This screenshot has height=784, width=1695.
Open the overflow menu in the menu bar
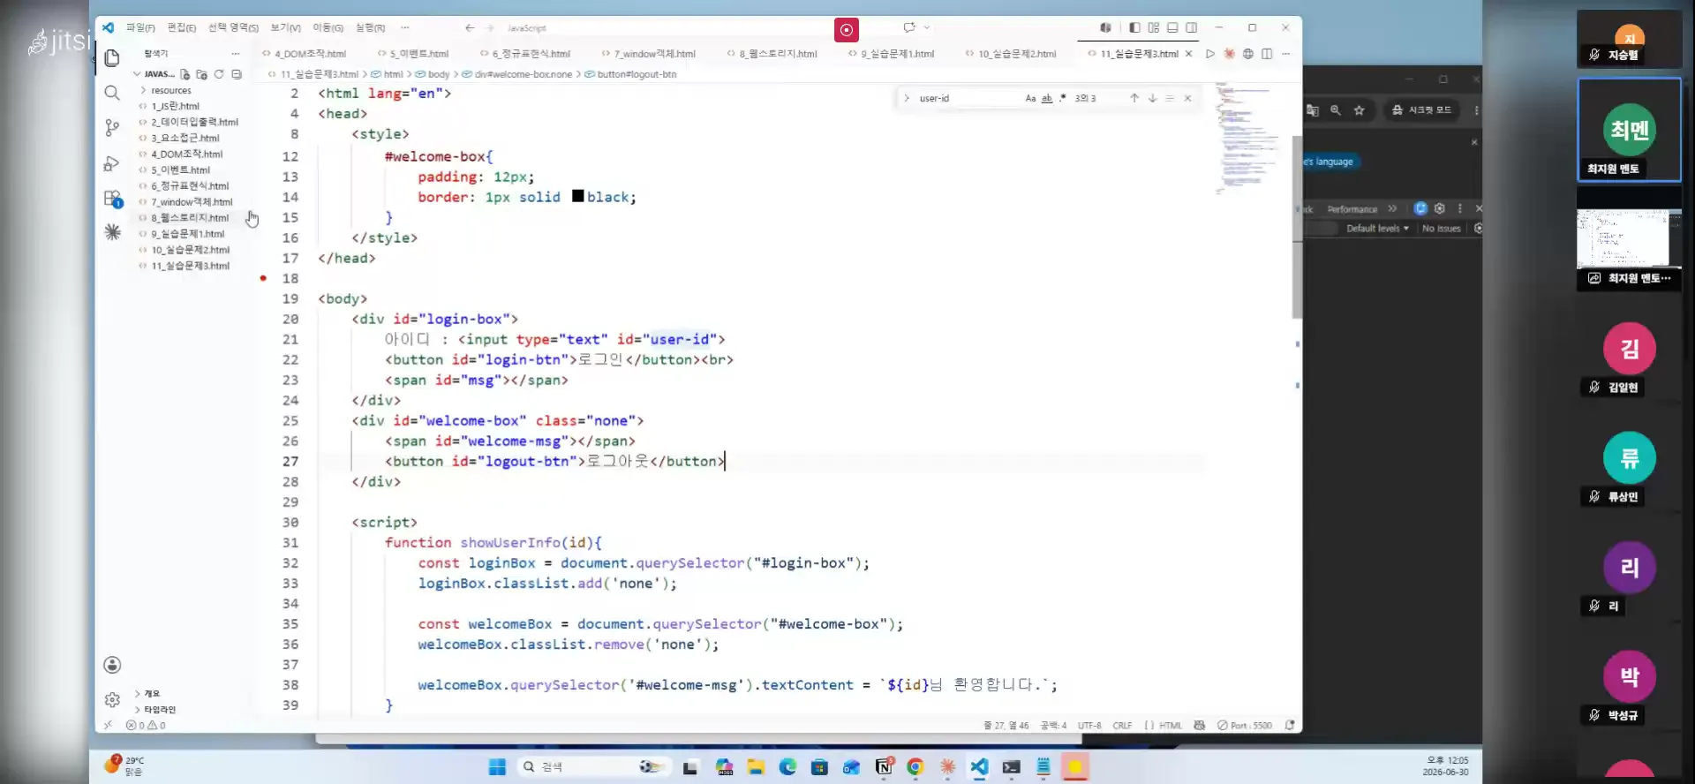pos(405,28)
